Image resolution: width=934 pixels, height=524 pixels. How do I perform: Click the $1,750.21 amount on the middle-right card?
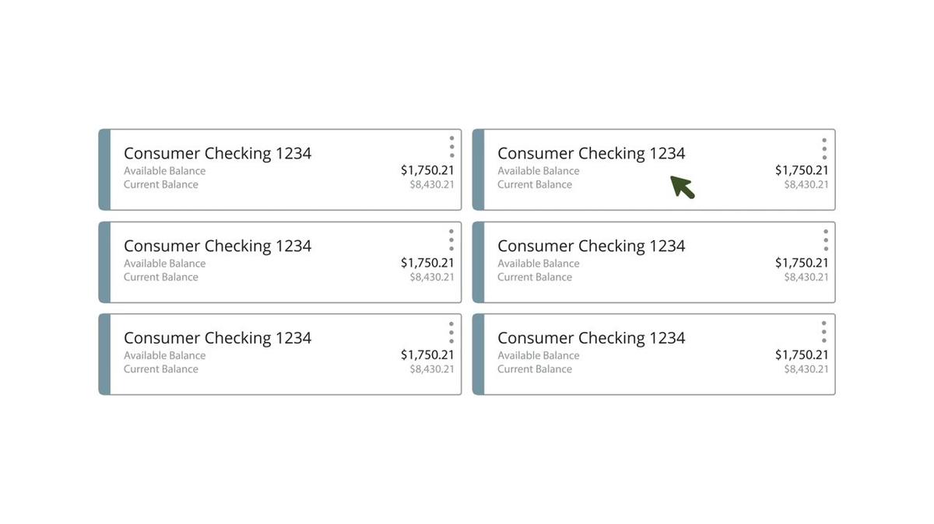tap(802, 263)
